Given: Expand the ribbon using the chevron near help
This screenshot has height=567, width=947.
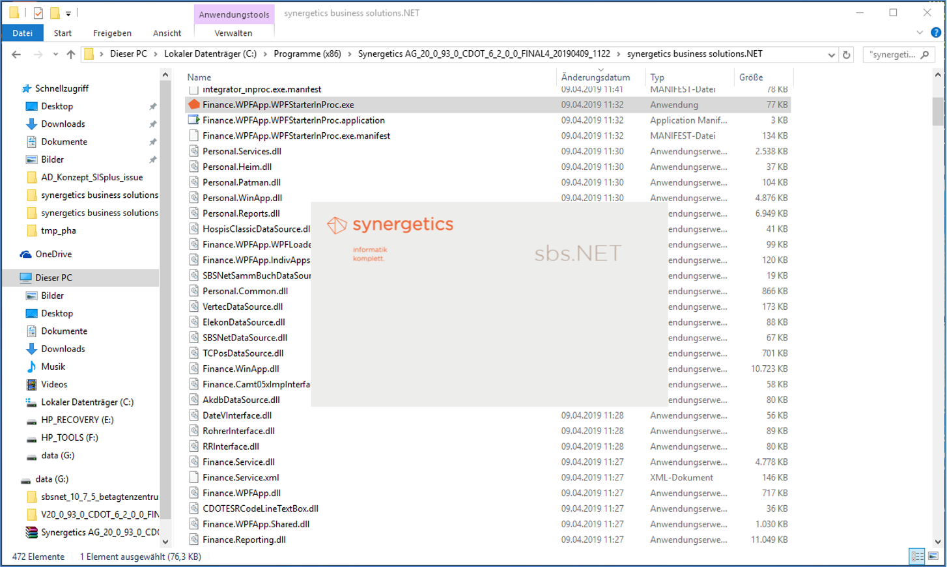Looking at the screenshot, I should pyautogui.click(x=920, y=33).
